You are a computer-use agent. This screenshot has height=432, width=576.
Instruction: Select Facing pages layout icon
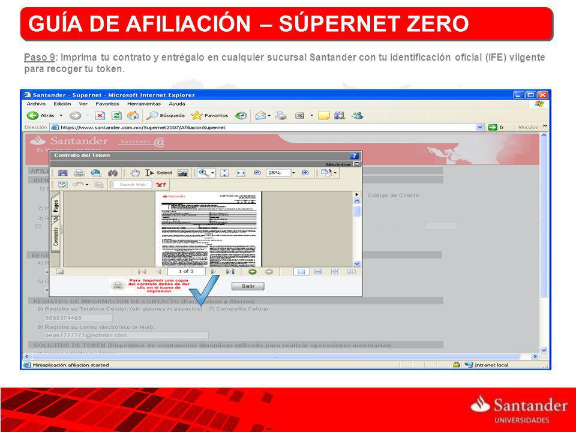point(352,271)
